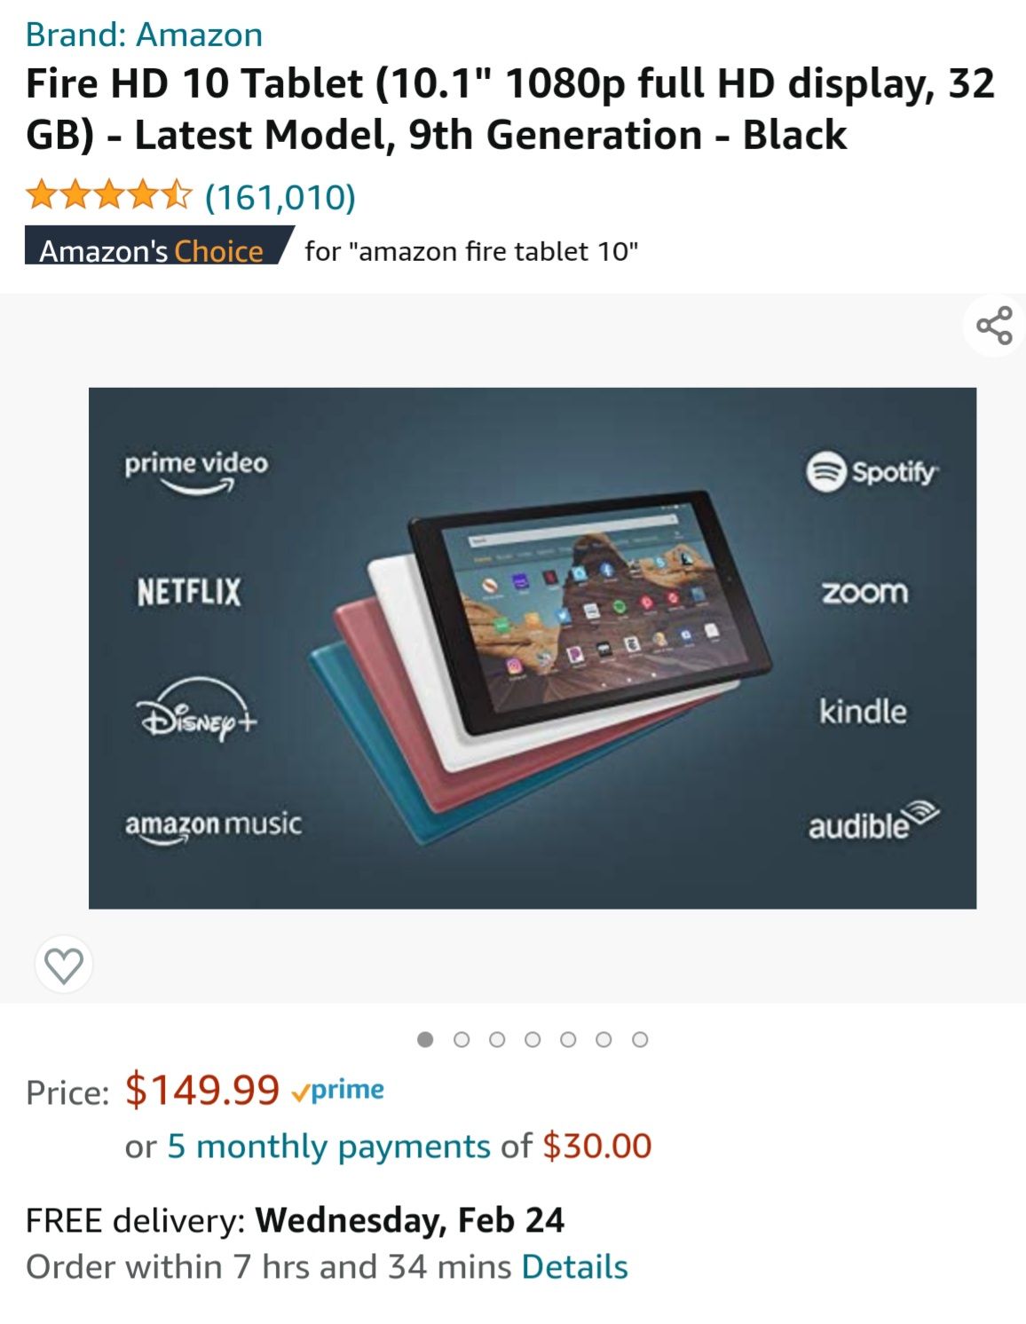Tap the share icon
Screen dimensions: 1026x1324
point(994,326)
